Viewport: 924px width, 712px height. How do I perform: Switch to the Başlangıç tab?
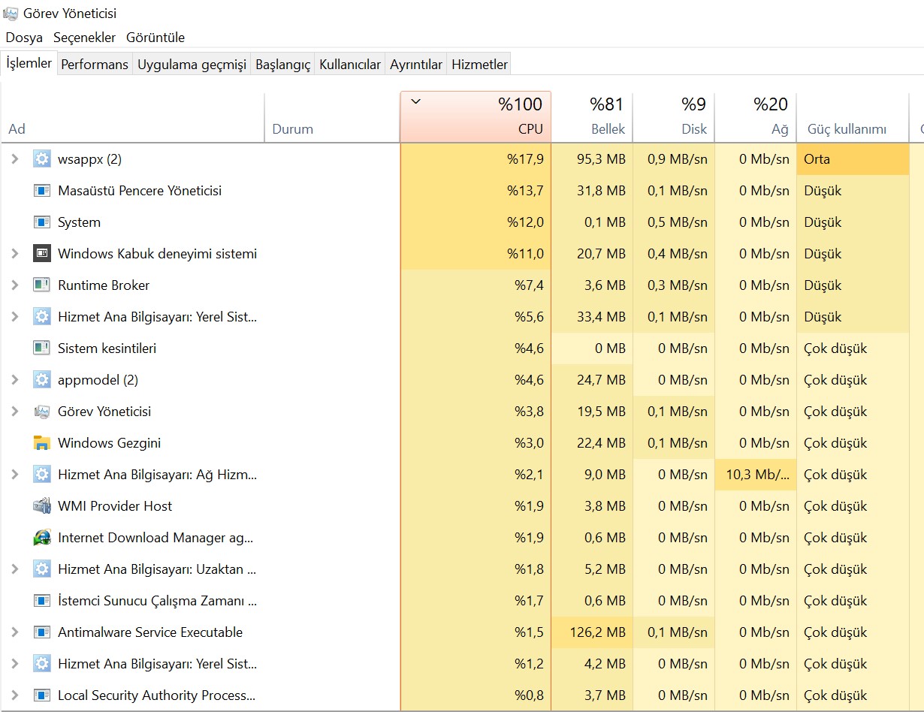[x=282, y=65]
